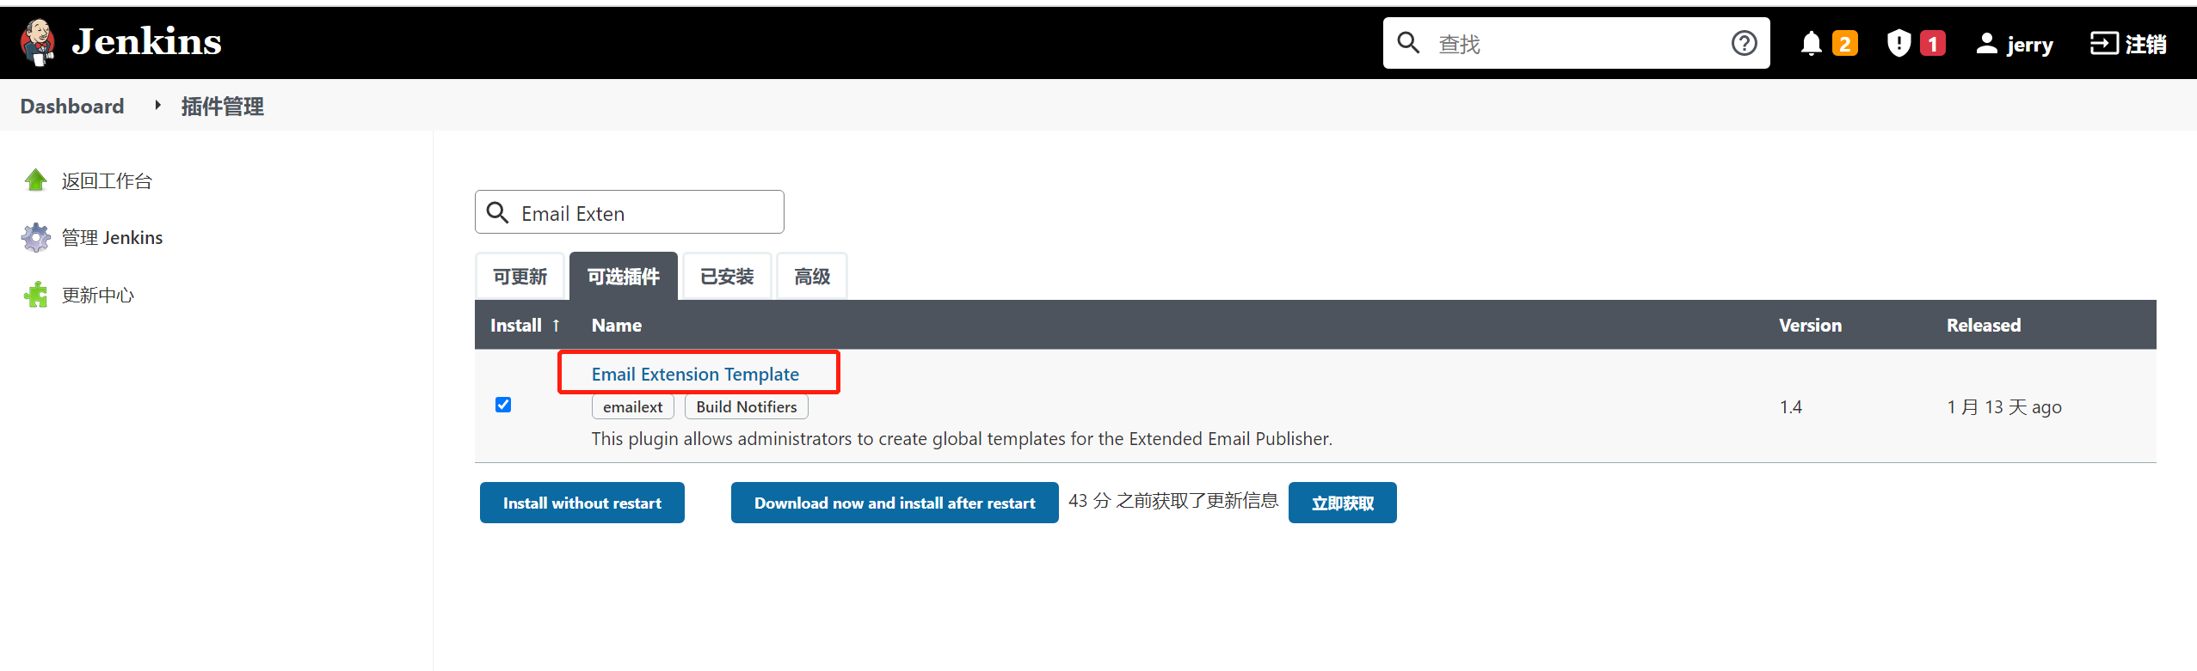The image size is (2197, 671).
Task: Open 管理 Jenkins sidebar link
Action: (x=112, y=237)
